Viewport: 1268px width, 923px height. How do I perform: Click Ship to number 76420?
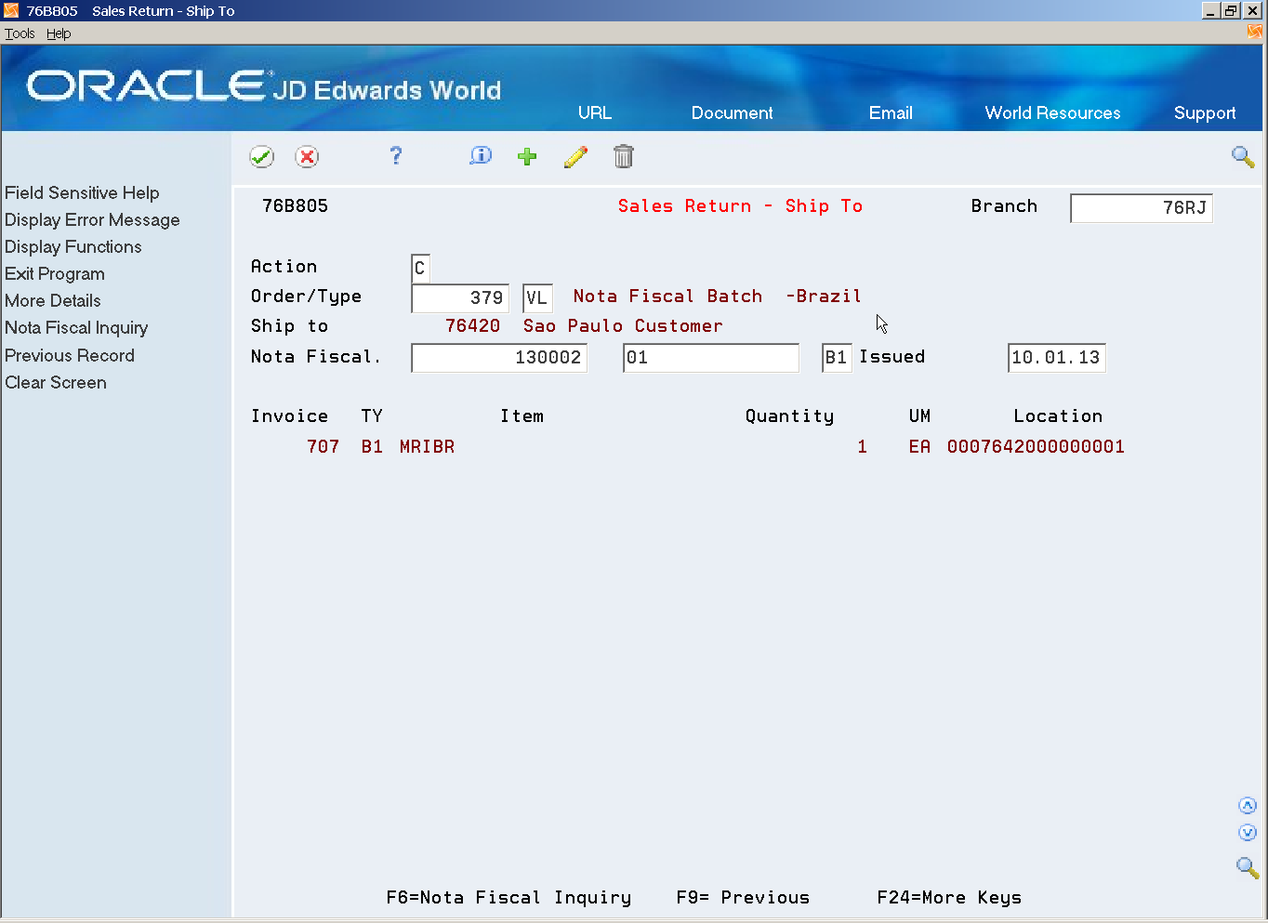[x=473, y=326]
